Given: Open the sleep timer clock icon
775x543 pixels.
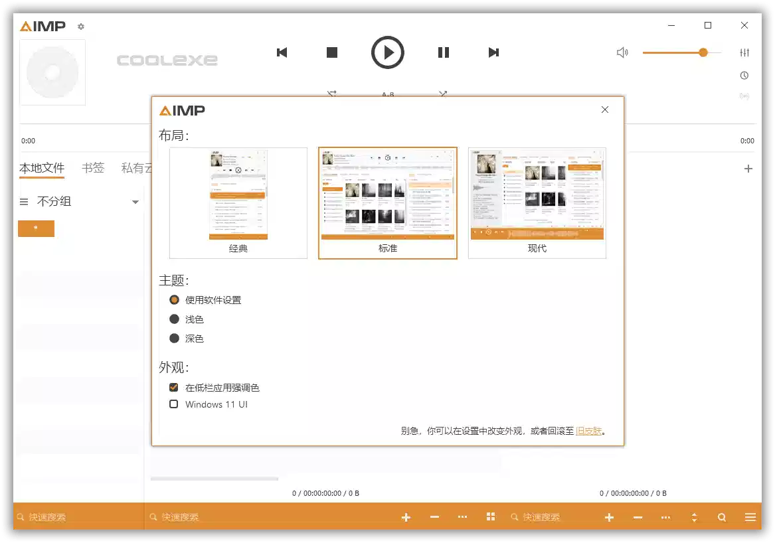Looking at the screenshot, I should click(744, 75).
